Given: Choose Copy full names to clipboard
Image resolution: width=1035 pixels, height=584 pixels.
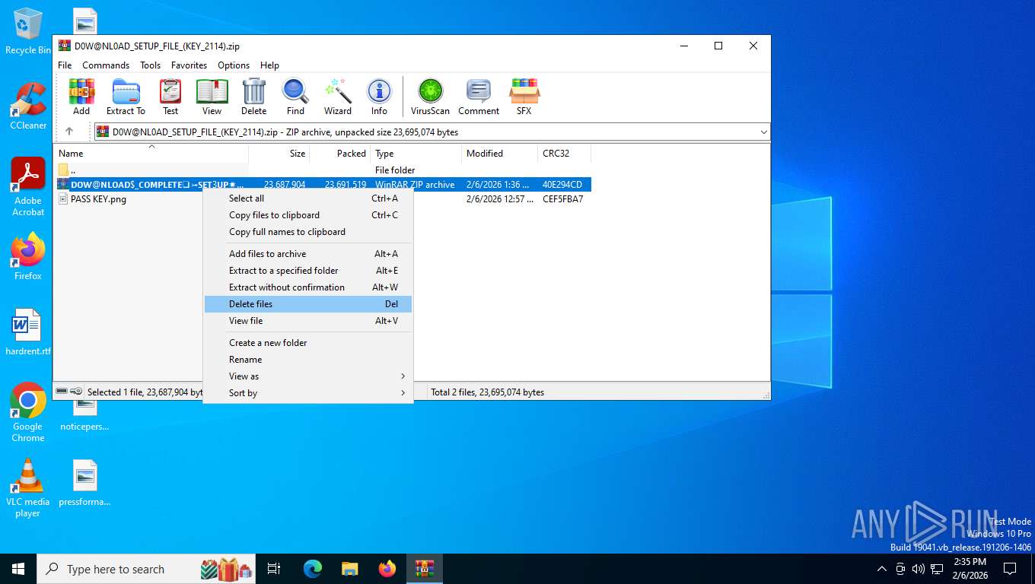Looking at the screenshot, I should click(308, 232).
